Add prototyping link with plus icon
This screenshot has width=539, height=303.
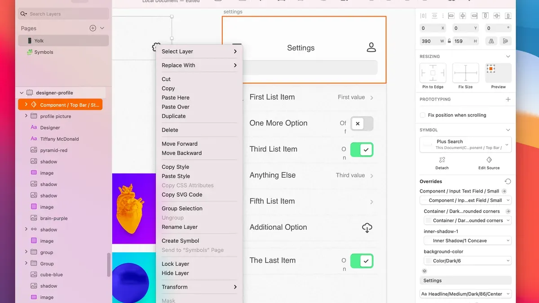click(x=508, y=99)
